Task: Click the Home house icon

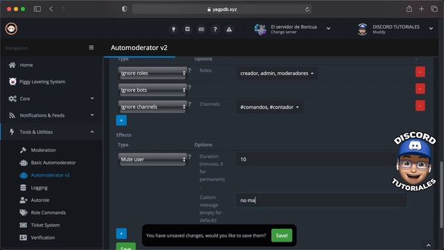Action: 12,65
